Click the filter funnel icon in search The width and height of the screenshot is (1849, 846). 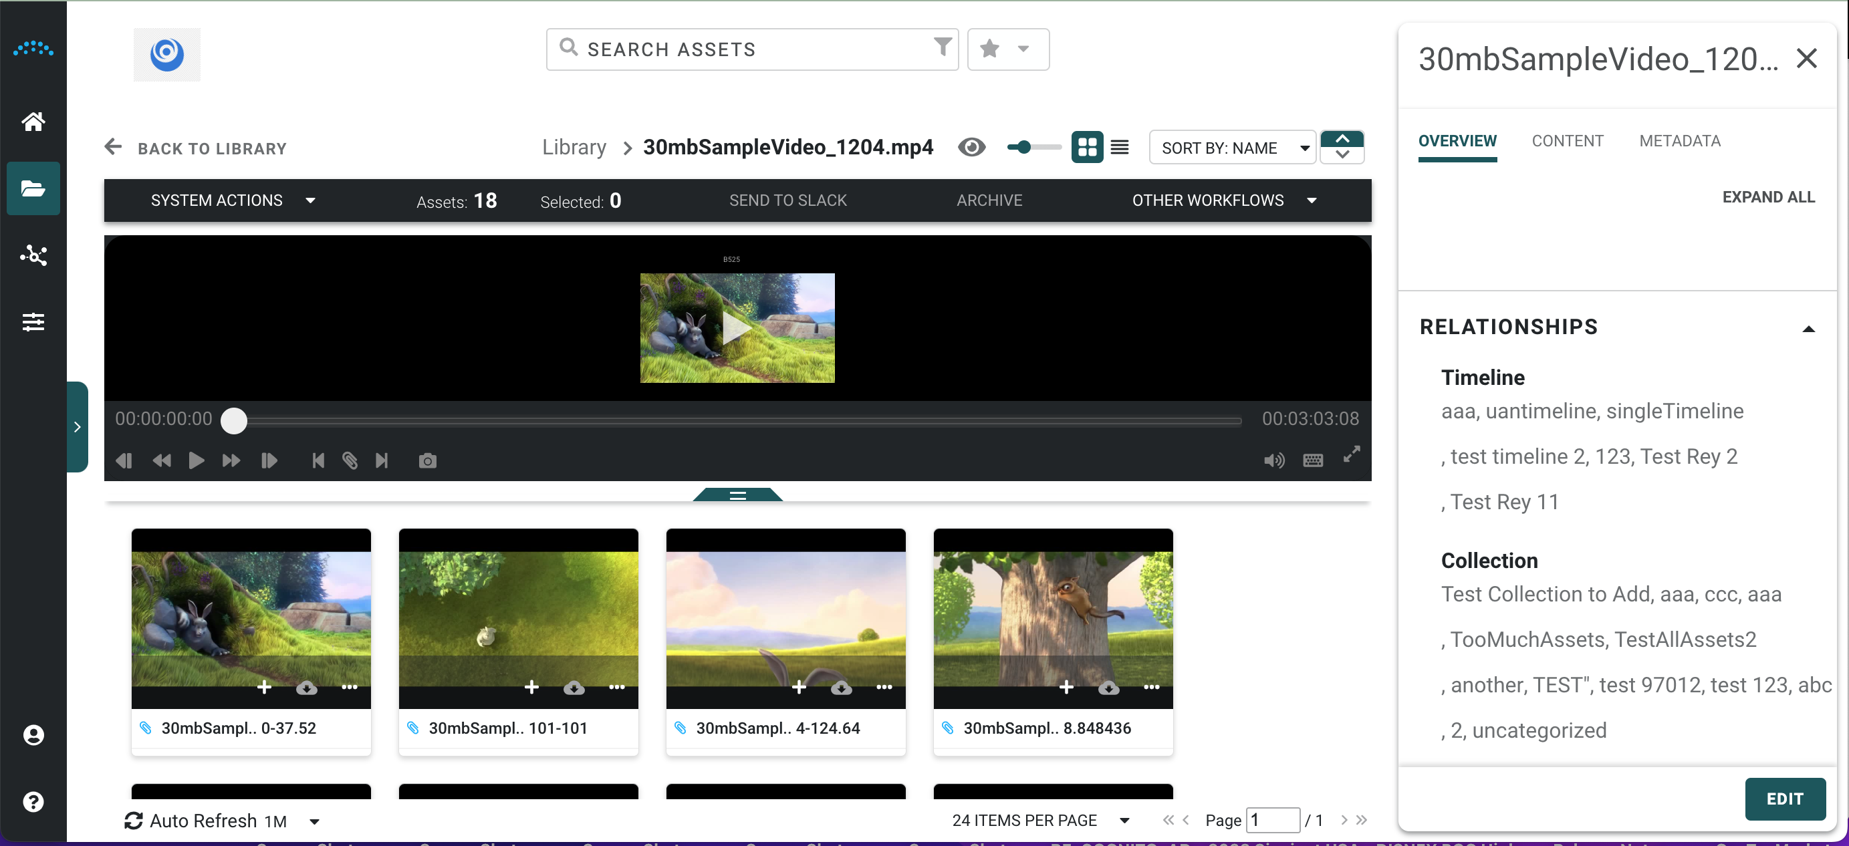point(942,47)
